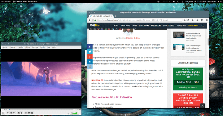Screen dimensions: 223x116
Task: Go to Firefox home page icon
Action: coord(197,20)
